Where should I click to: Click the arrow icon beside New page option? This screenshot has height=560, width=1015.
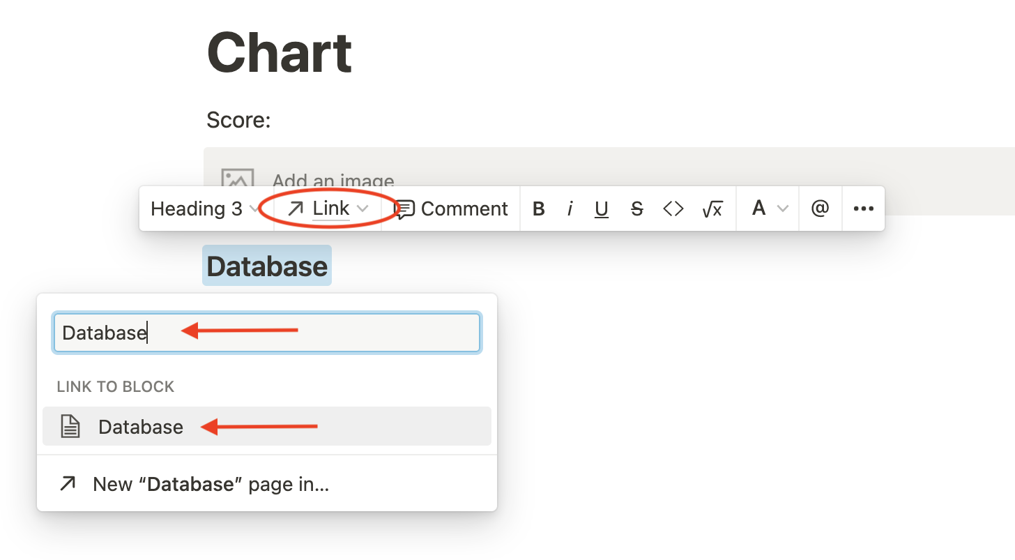[x=68, y=483]
